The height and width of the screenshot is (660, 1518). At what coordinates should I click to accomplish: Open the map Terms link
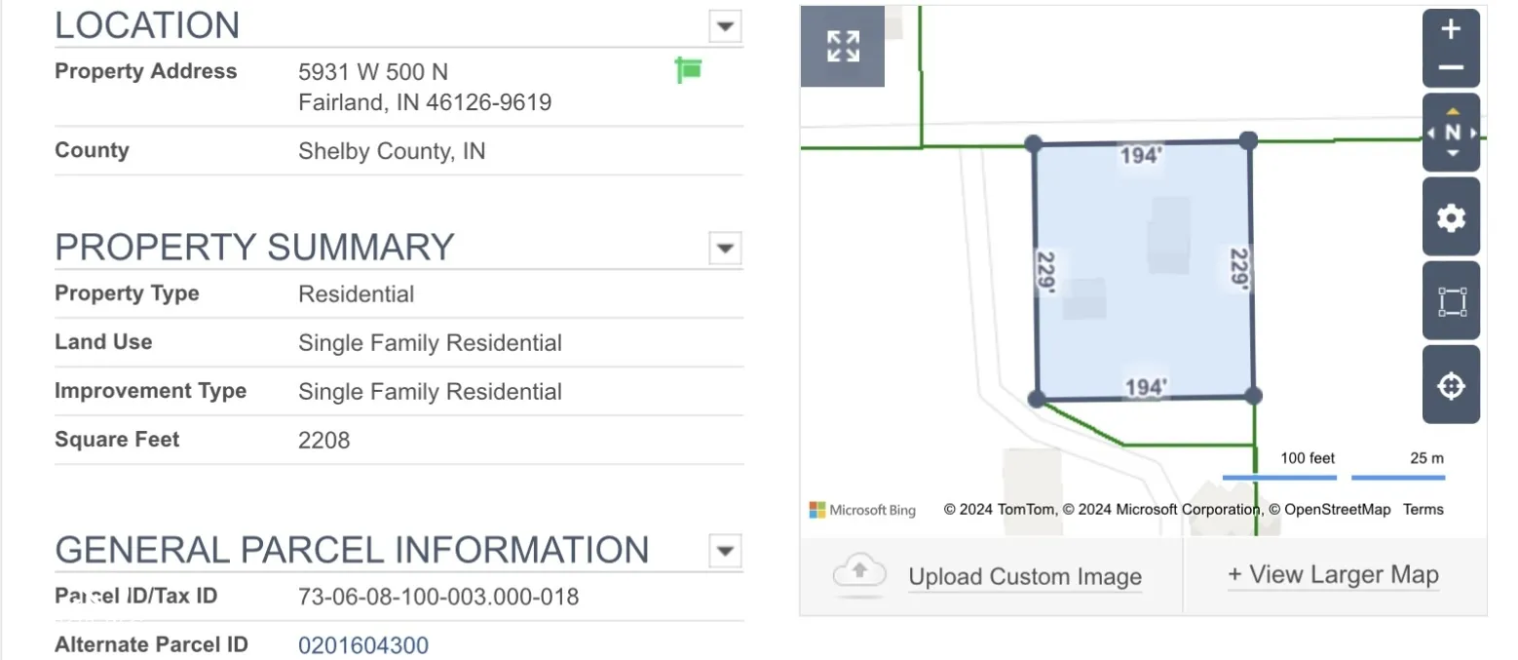point(1423,510)
